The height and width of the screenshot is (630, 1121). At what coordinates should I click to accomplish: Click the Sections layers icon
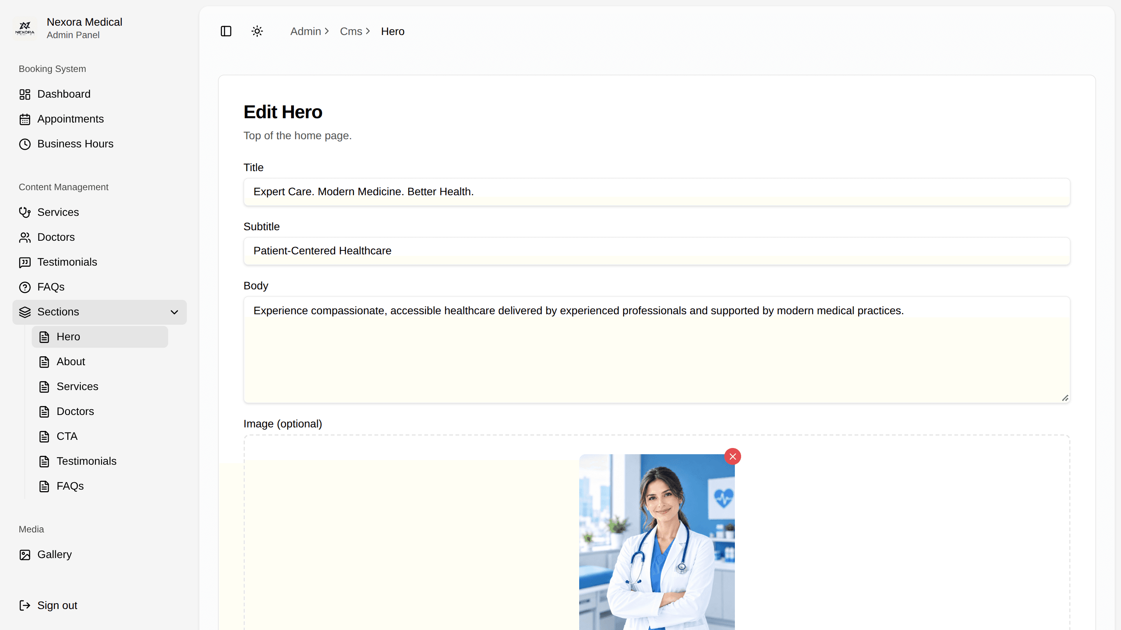point(25,312)
